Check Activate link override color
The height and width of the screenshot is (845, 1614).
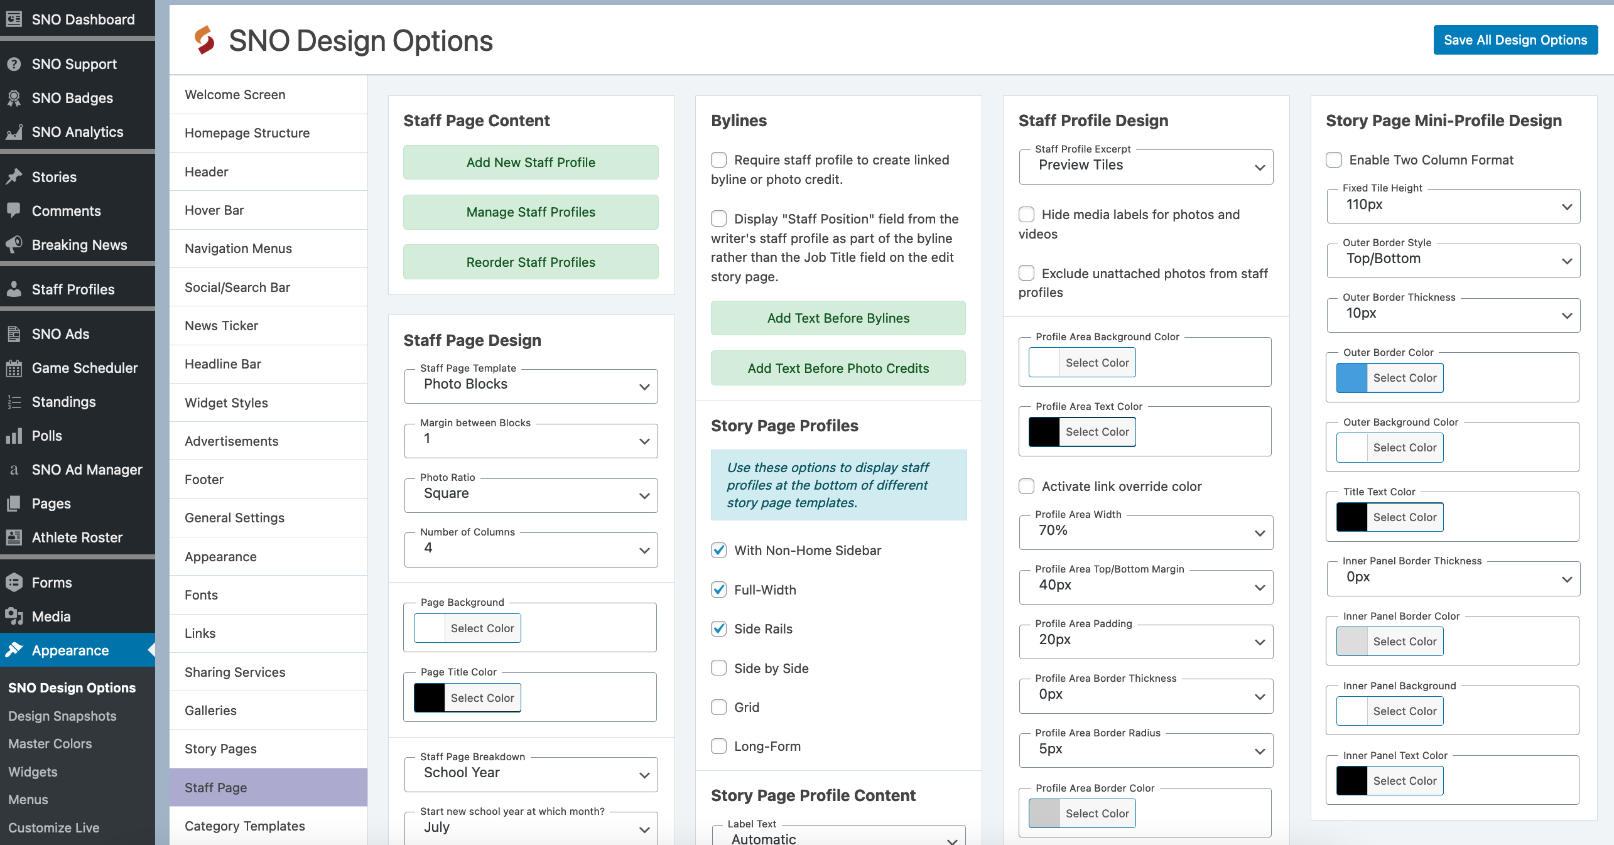(1027, 487)
